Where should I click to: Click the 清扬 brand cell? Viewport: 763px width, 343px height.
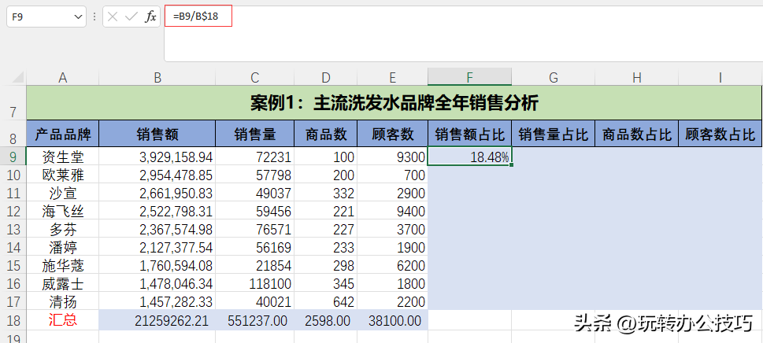click(63, 302)
